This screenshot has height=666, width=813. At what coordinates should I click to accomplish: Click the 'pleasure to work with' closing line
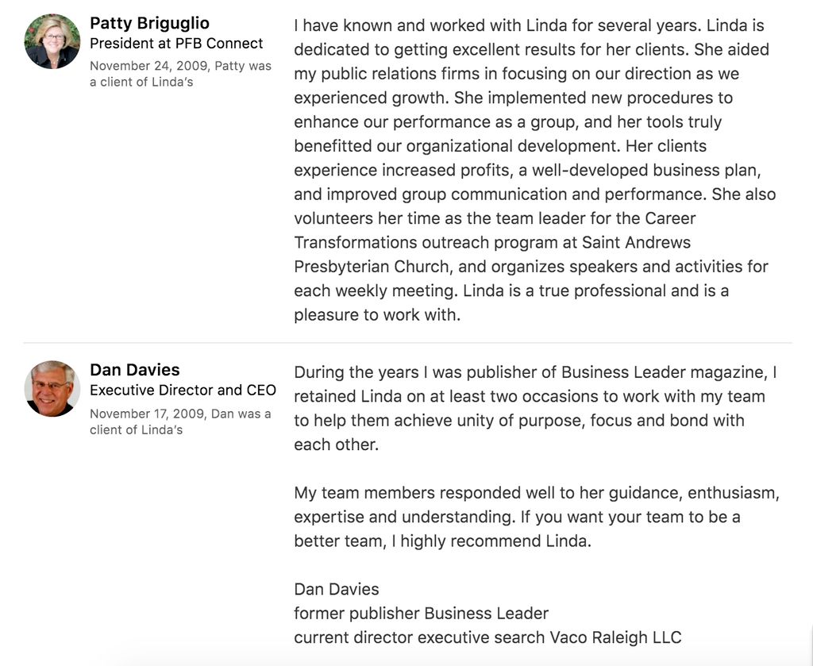click(x=377, y=314)
